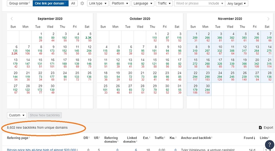Go to next month with right arrow

[x=268, y=19]
